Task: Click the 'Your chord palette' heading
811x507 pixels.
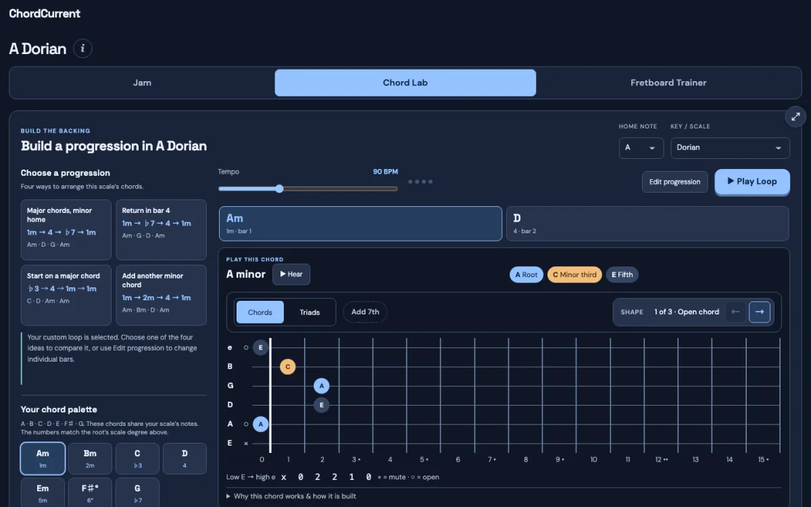Action: (x=59, y=410)
